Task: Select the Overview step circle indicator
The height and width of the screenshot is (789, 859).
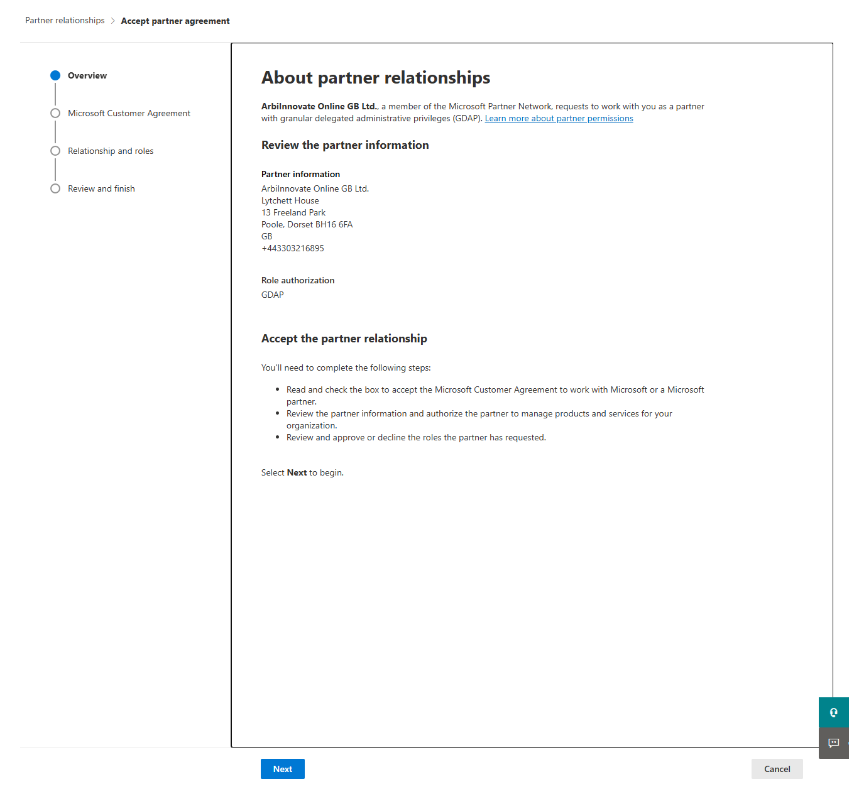Action: [x=55, y=75]
